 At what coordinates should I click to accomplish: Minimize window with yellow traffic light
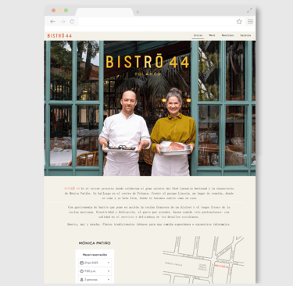point(59,10)
